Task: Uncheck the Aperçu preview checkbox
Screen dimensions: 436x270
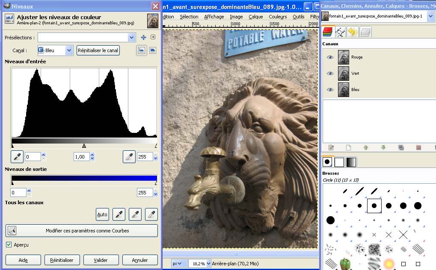Action: pos(9,245)
